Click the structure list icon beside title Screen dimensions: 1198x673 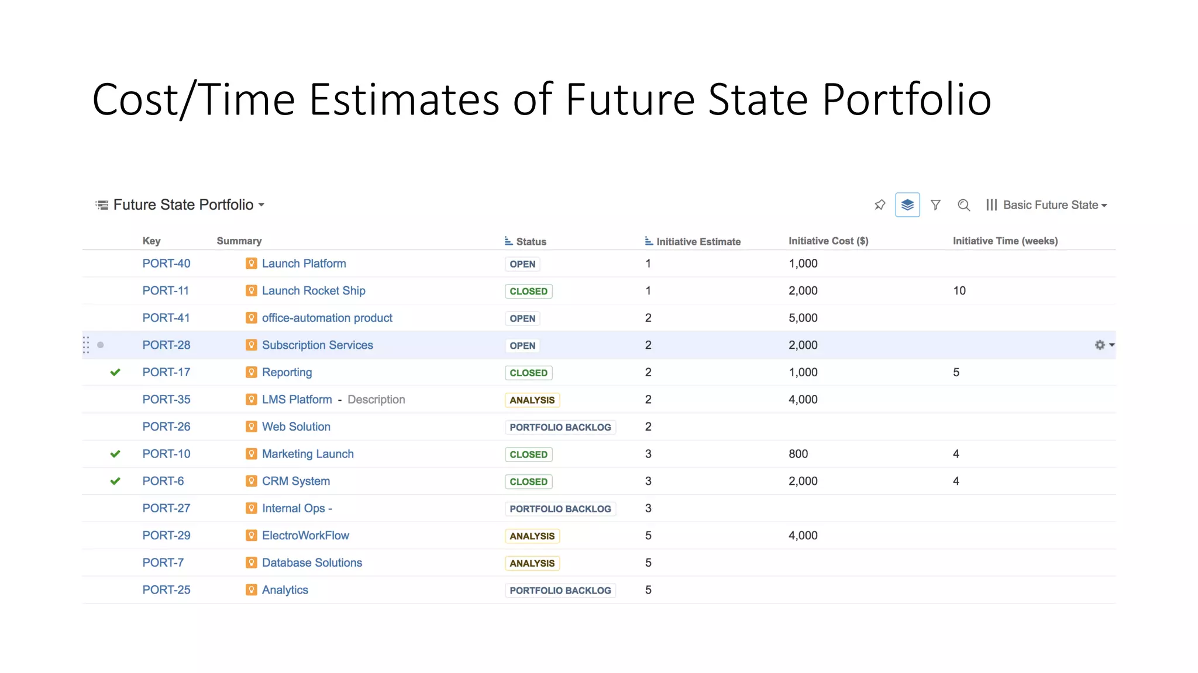point(102,205)
